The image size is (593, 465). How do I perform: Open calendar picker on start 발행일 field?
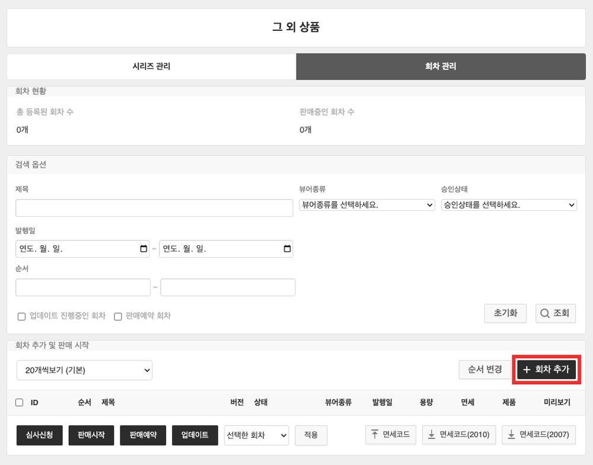[x=144, y=249]
